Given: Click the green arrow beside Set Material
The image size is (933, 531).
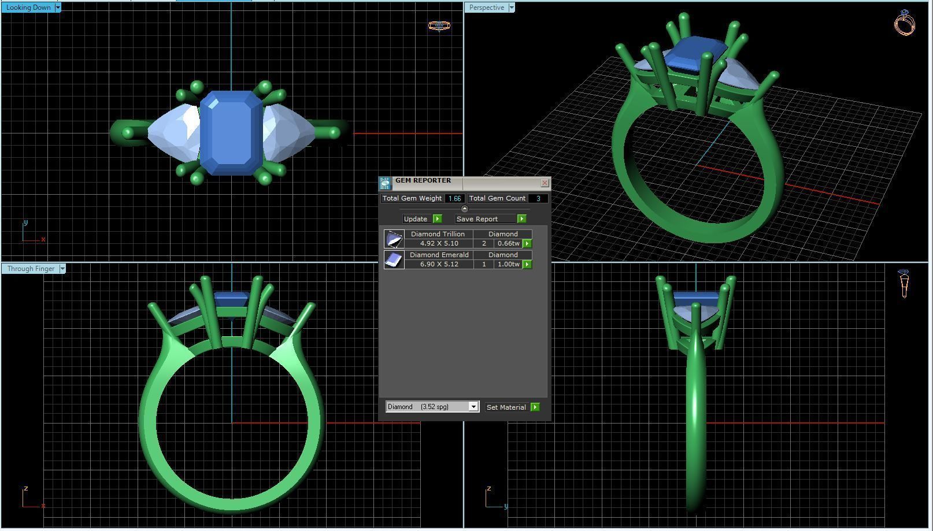Looking at the screenshot, I should coord(535,407).
